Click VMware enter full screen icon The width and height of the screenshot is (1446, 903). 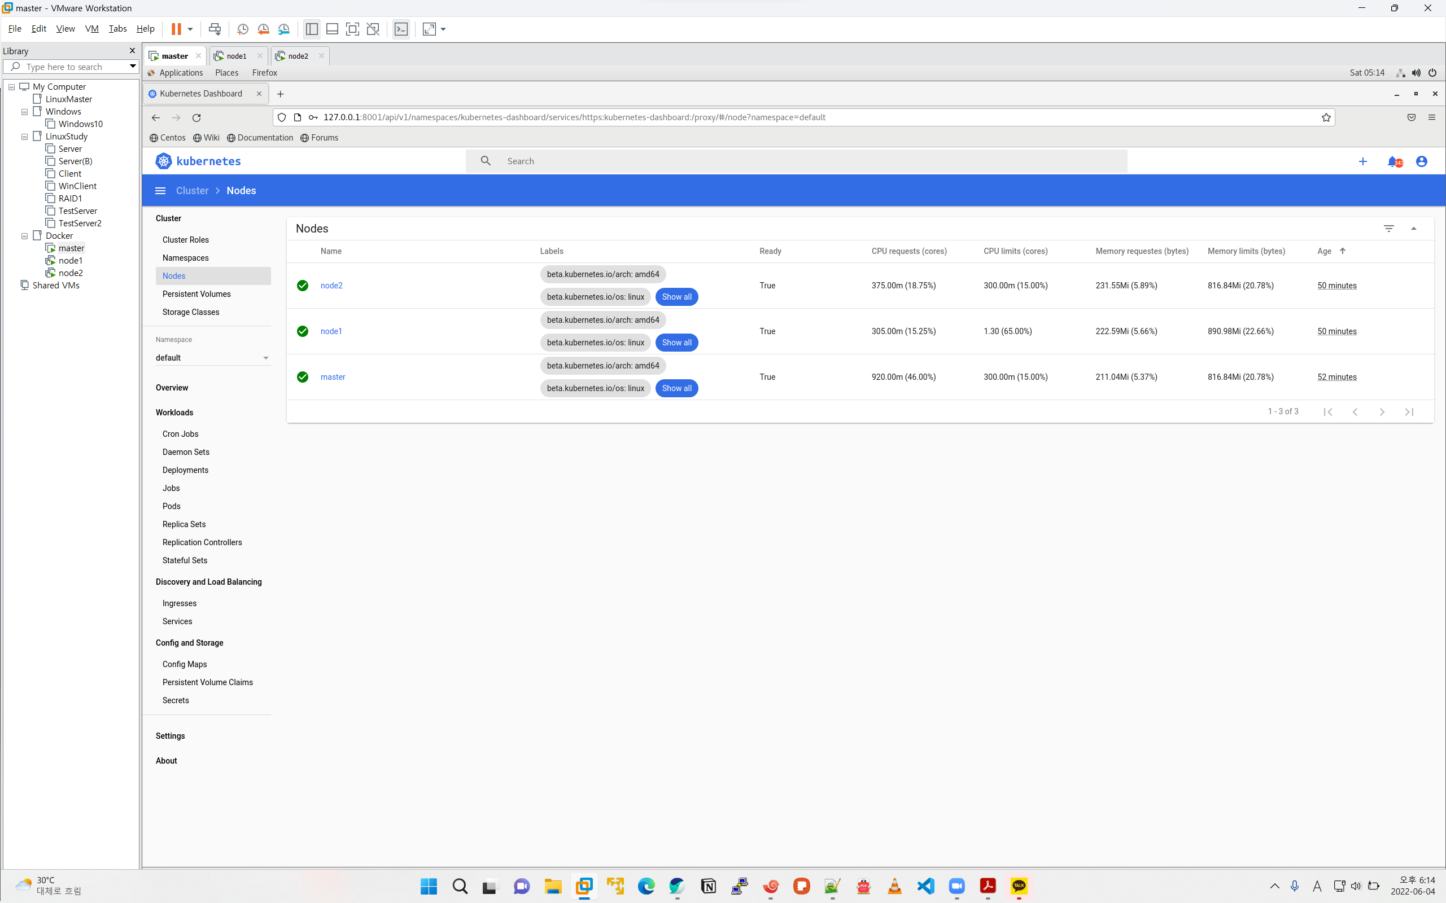(352, 29)
